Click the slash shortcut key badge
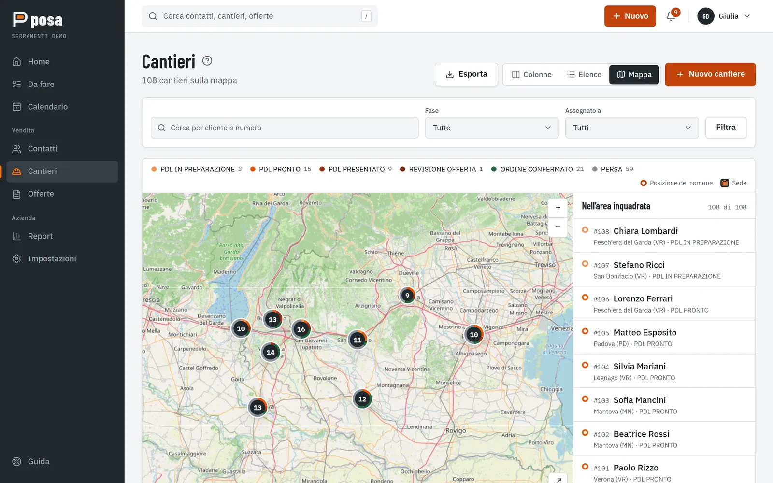Screen dimensions: 773x483 [x=366, y=16]
